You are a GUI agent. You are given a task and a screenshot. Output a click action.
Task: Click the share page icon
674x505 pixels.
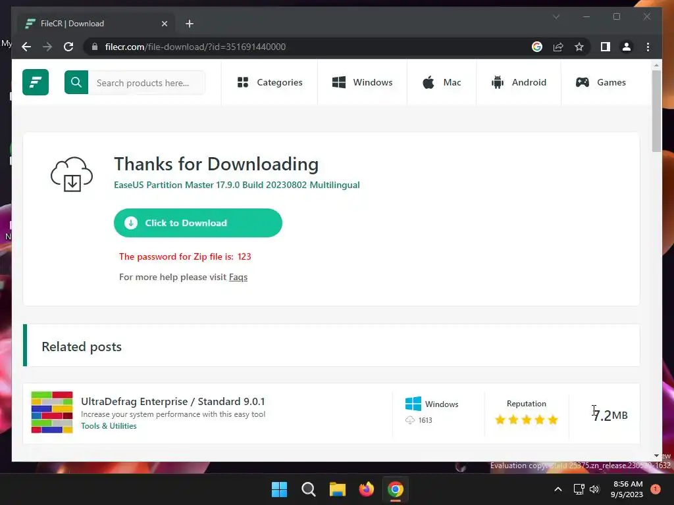point(558,47)
